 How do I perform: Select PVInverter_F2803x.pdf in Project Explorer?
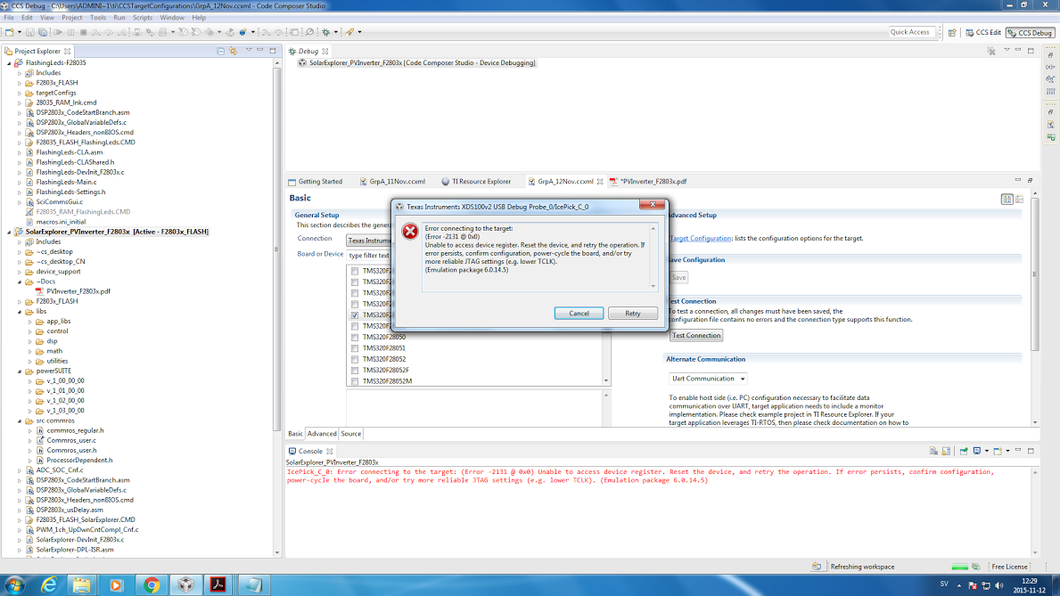click(78, 291)
